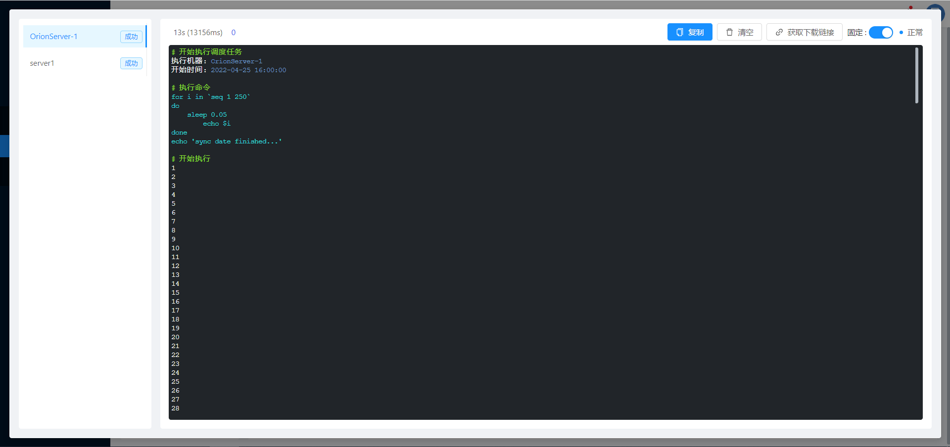Click the 'echo $i' command line

217,124
